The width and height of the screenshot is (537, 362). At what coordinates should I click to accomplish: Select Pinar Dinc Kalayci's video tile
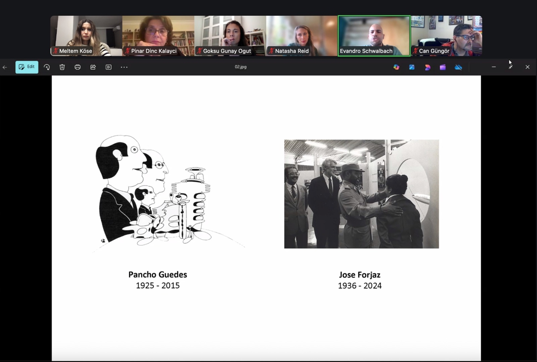158,36
